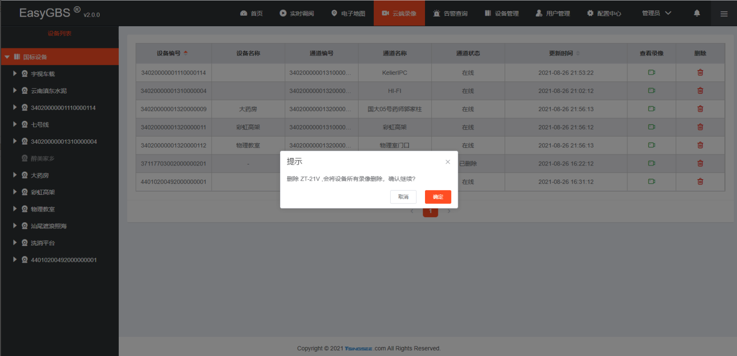Screen dimensions: 737x356
Task: Click the 34020000001320000009 device number cell
Action: [x=173, y=109]
